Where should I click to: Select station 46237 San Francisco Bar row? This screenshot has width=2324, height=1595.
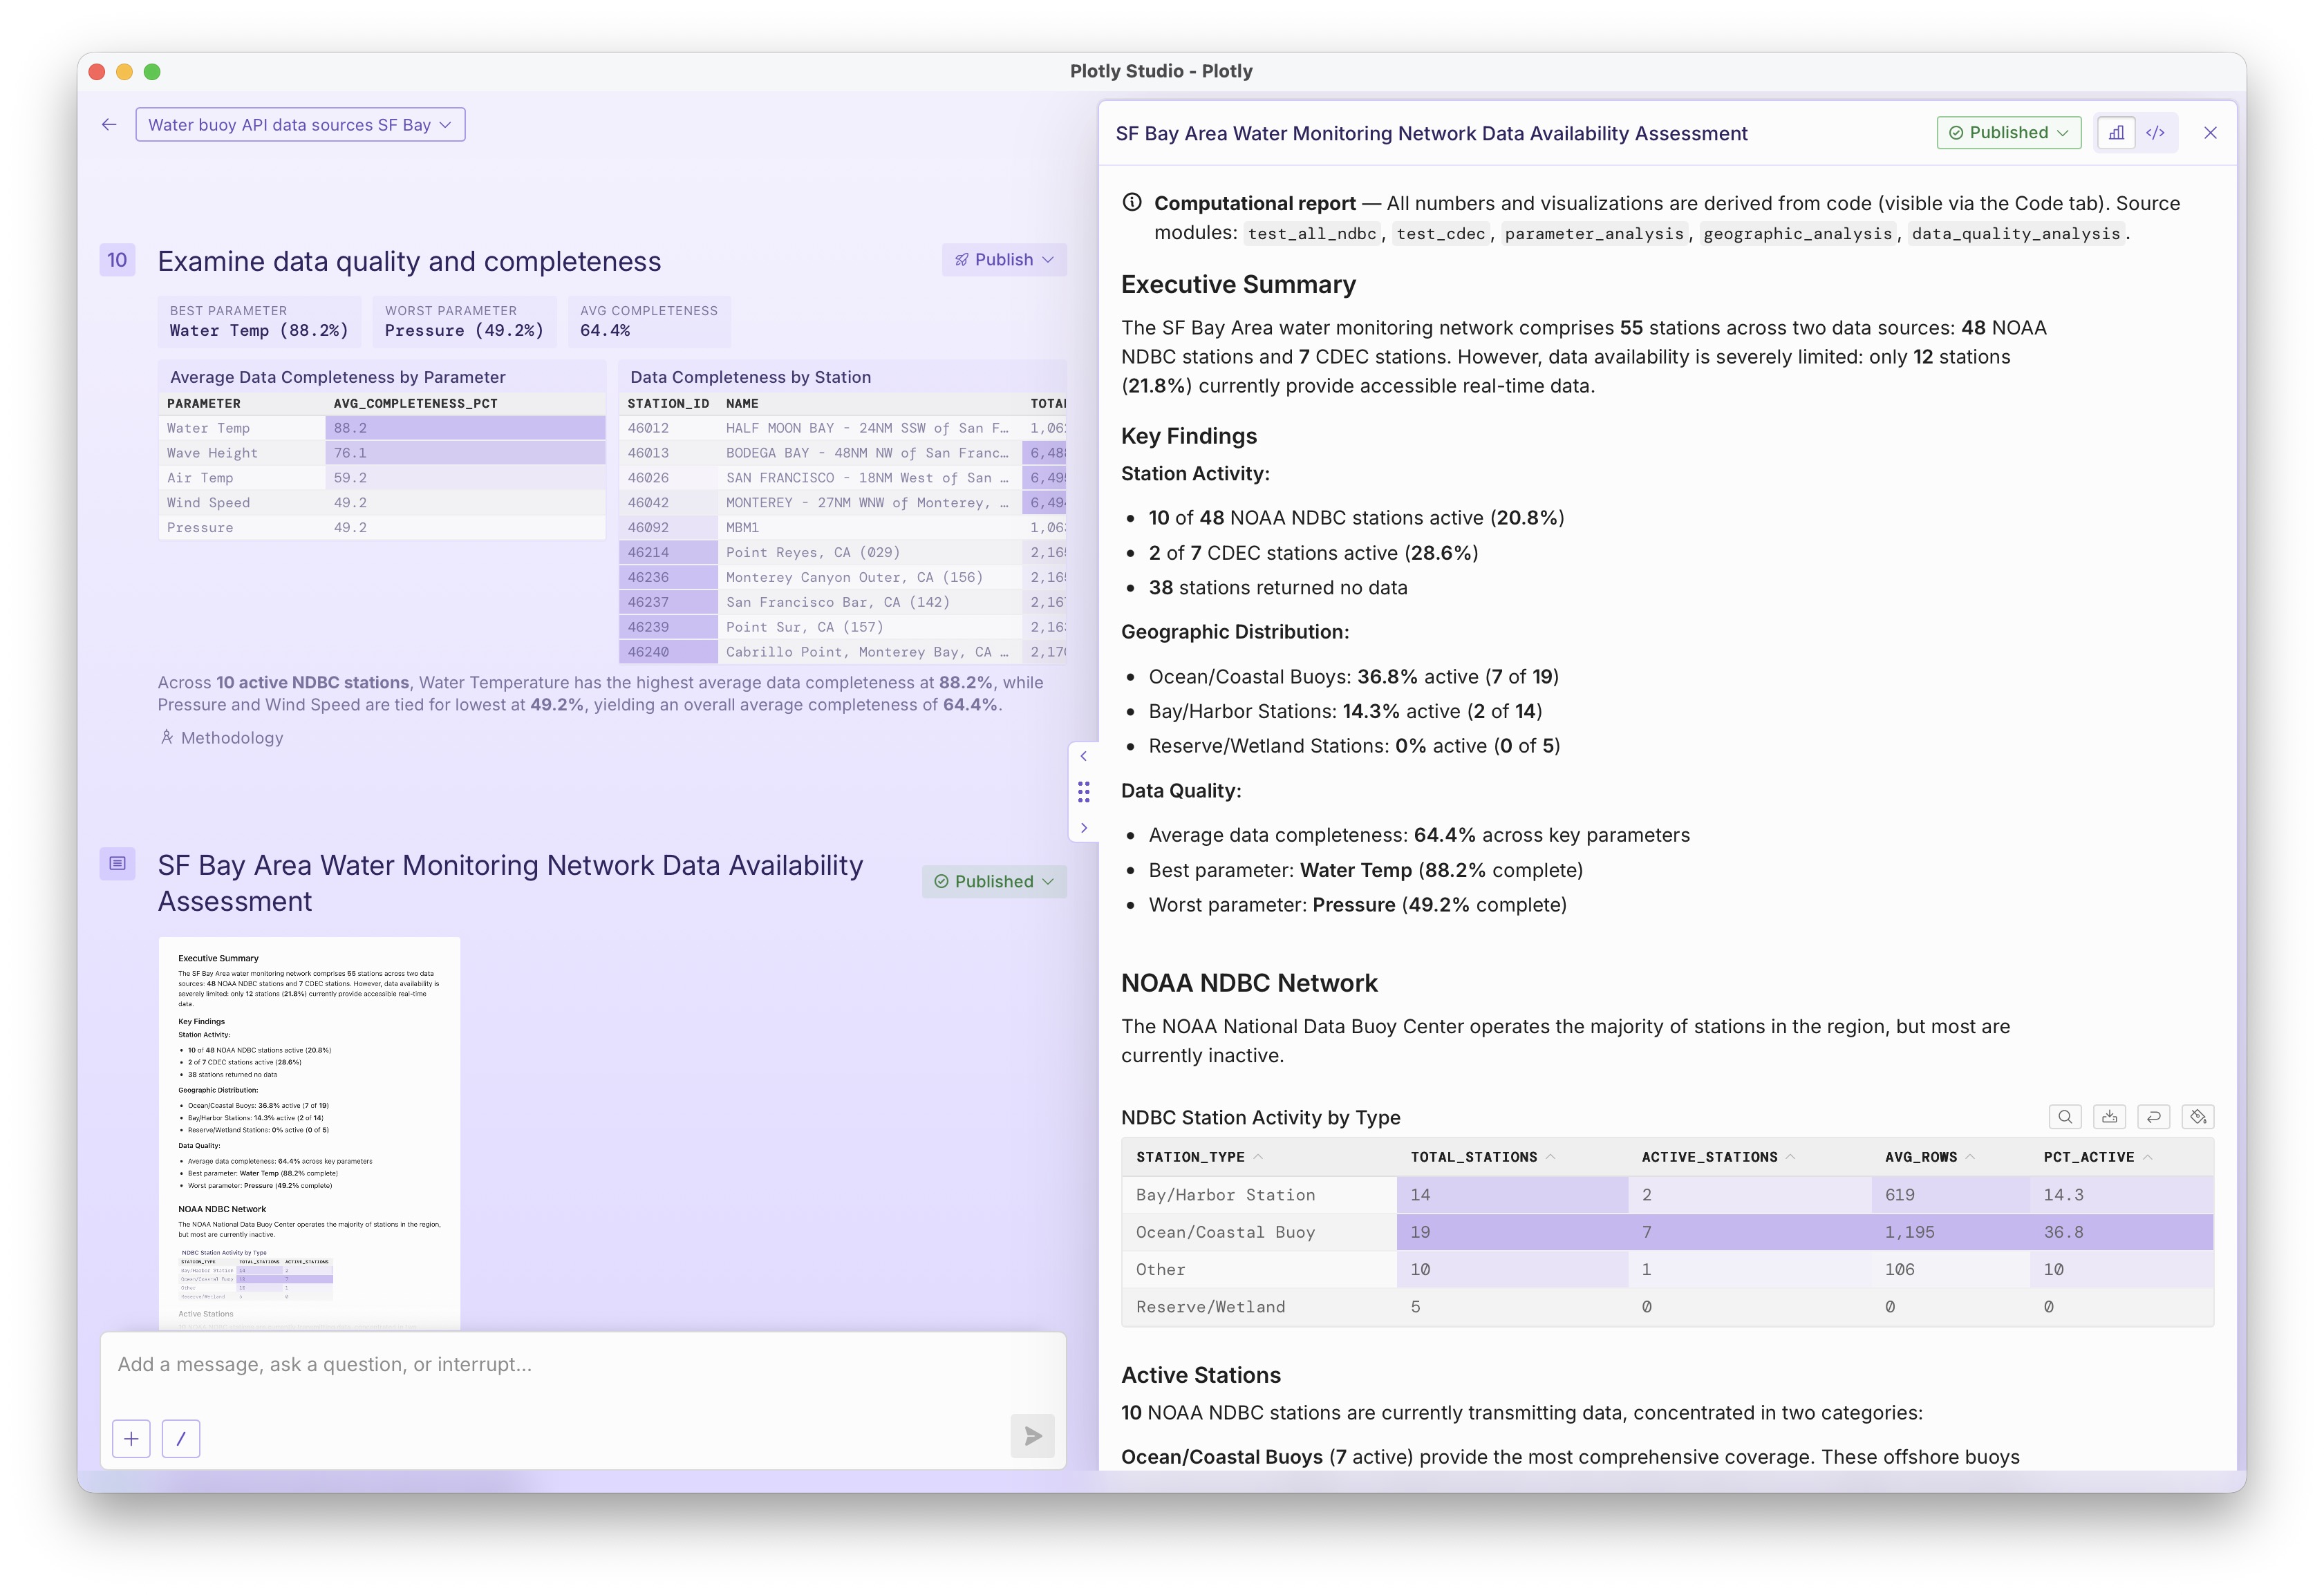click(843, 603)
